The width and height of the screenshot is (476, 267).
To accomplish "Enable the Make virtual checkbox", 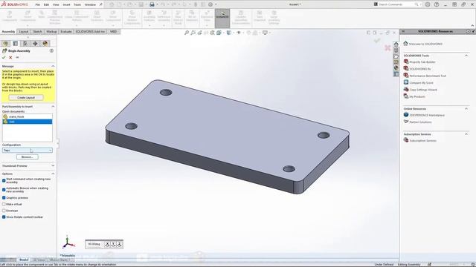I will 4,205.
